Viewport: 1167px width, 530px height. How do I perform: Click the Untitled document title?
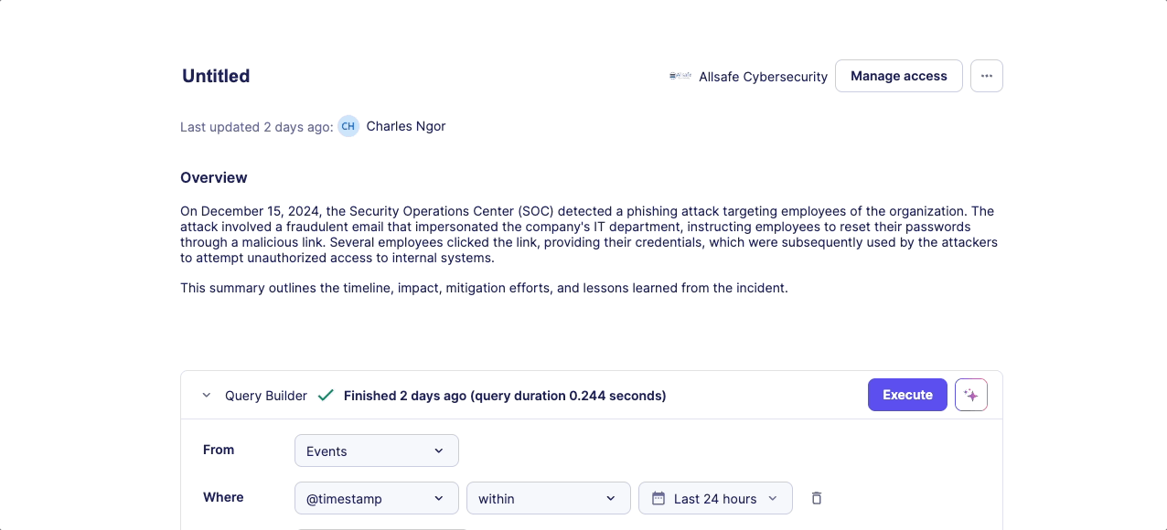click(x=216, y=76)
